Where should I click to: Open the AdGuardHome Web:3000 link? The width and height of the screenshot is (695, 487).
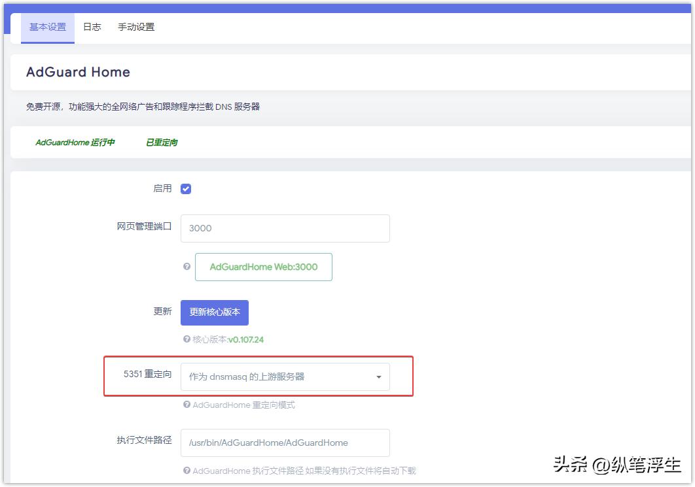click(263, 267)
